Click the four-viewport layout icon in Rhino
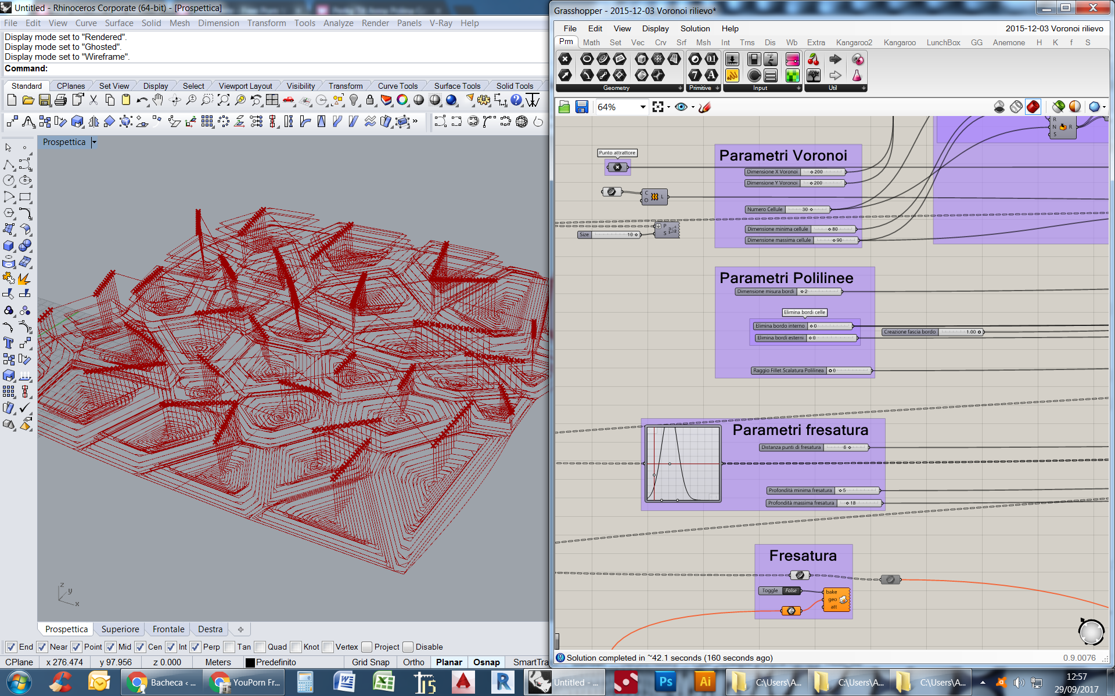 coord(272,100)
